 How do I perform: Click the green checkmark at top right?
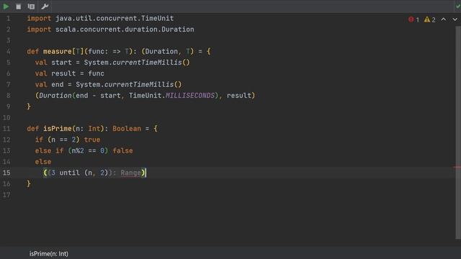458,6
